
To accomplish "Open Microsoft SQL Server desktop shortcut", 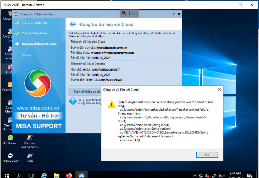I will click(30, 142).
